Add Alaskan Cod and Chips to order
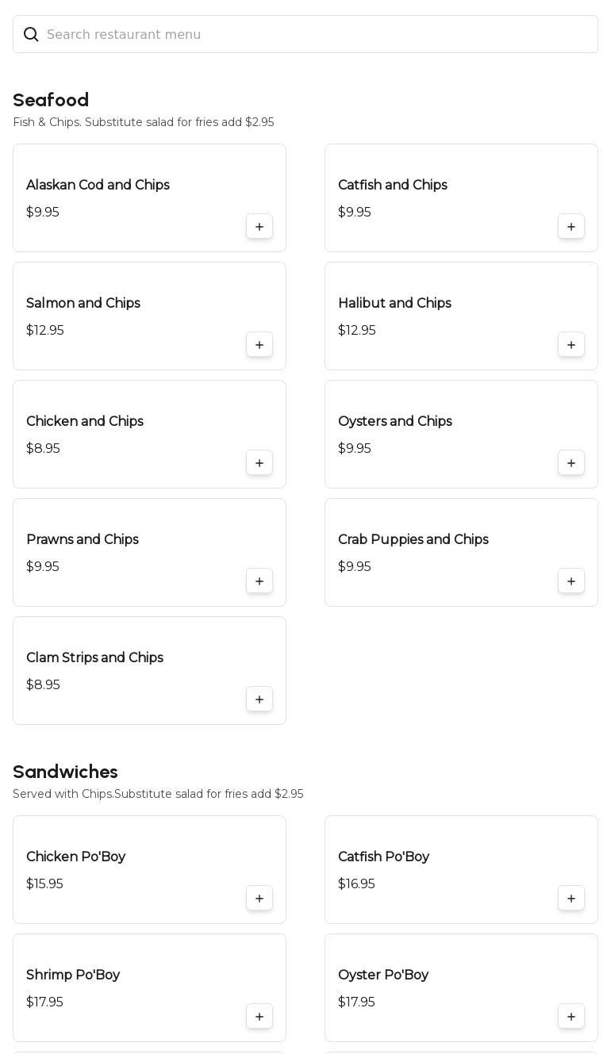The height and width of the screenshot is (1054, 611). (259, 227)
